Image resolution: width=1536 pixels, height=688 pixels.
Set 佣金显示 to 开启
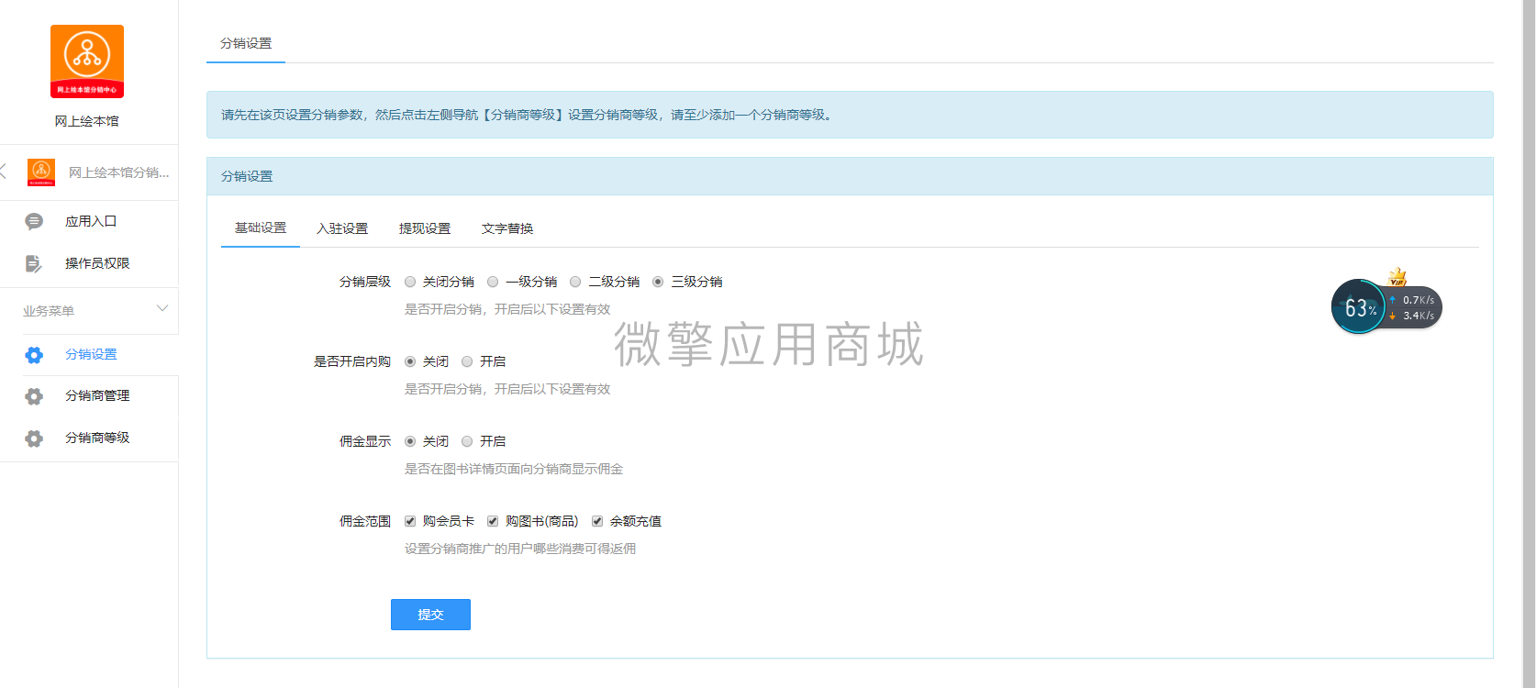[467, 441]
